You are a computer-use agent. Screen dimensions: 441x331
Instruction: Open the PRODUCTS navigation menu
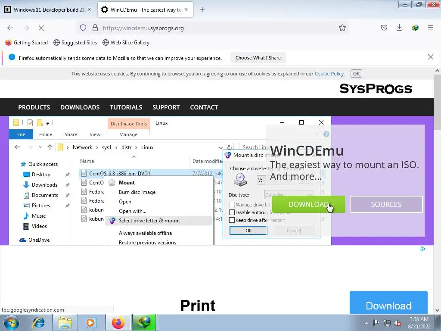click(34, 107)
